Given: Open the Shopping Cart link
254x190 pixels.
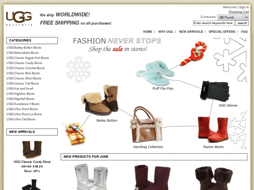Looking at the screenshot, I should click(239, 12).
